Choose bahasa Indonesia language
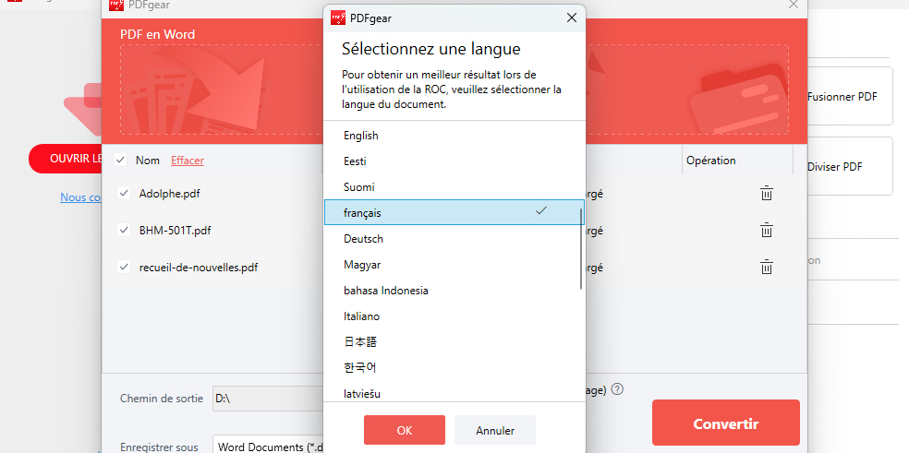Screen dimensions: 909x453 point(454,291)
